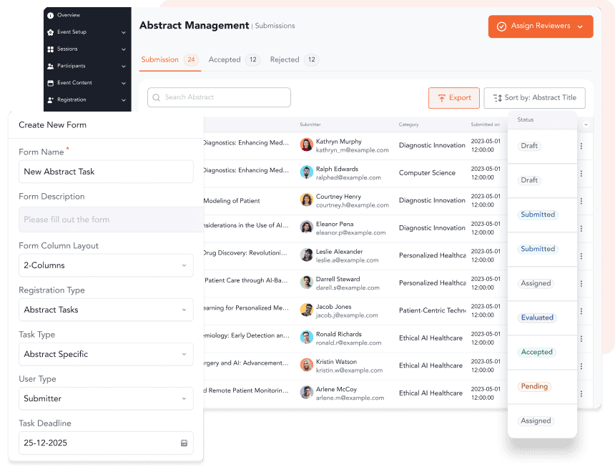The image size is (615, 472).
Task: Click the Event Content monitor icon
Action: click(50, 83)
